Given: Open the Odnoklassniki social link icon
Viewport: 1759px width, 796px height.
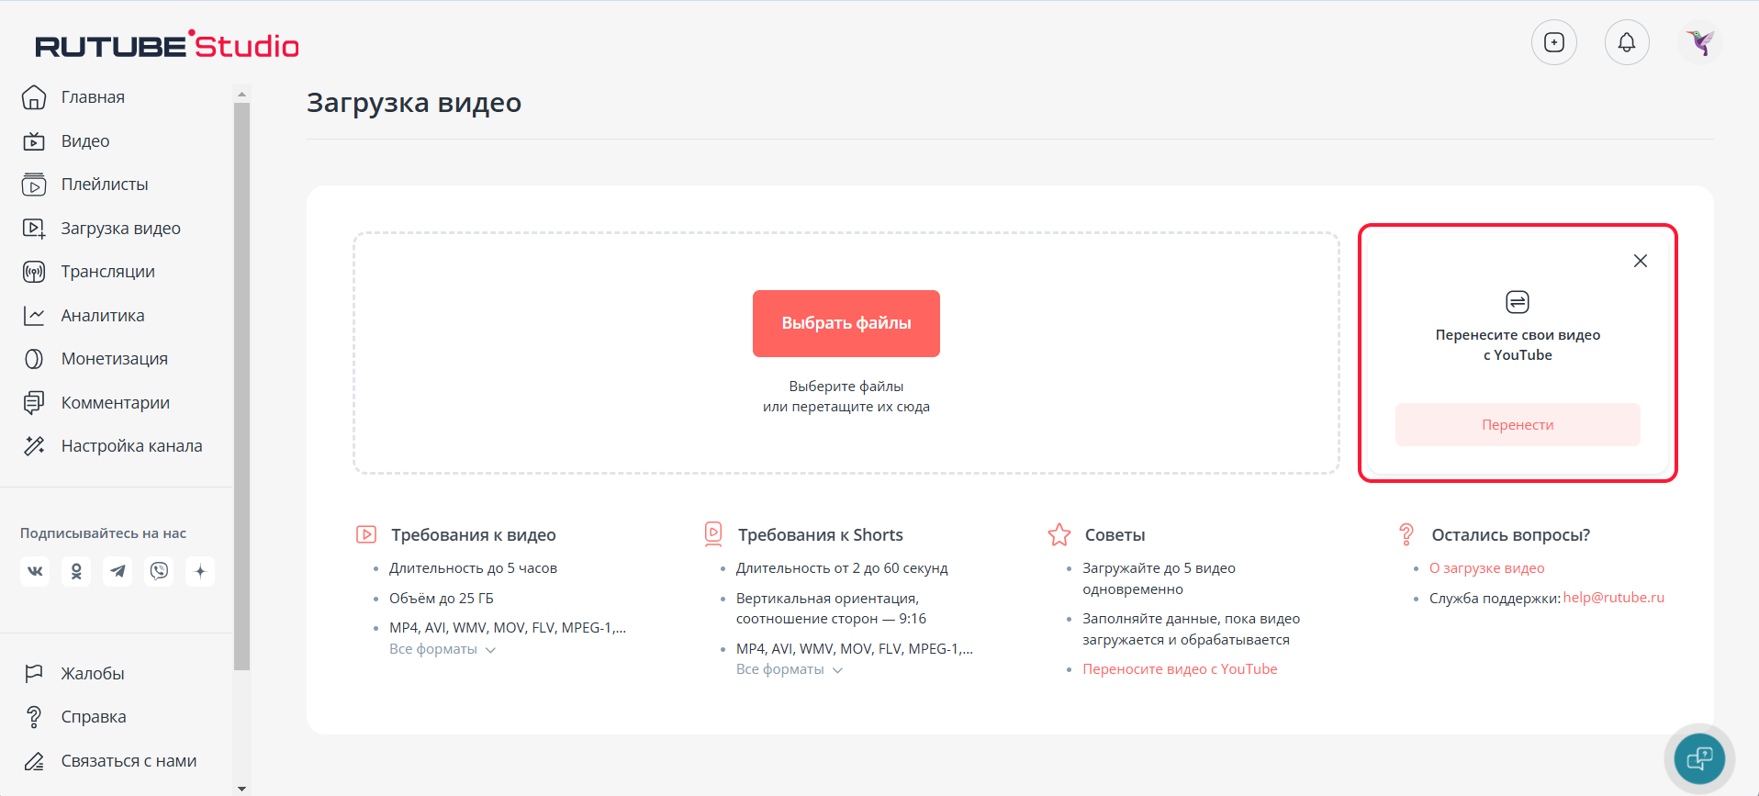Looking at the screenshot, I should pyautogui.click(x=76, y=571).
